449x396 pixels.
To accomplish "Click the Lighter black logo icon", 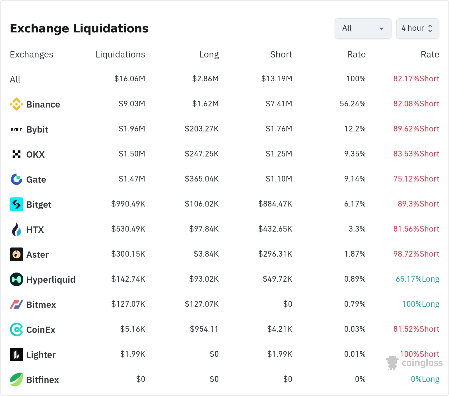I will 16,354.
